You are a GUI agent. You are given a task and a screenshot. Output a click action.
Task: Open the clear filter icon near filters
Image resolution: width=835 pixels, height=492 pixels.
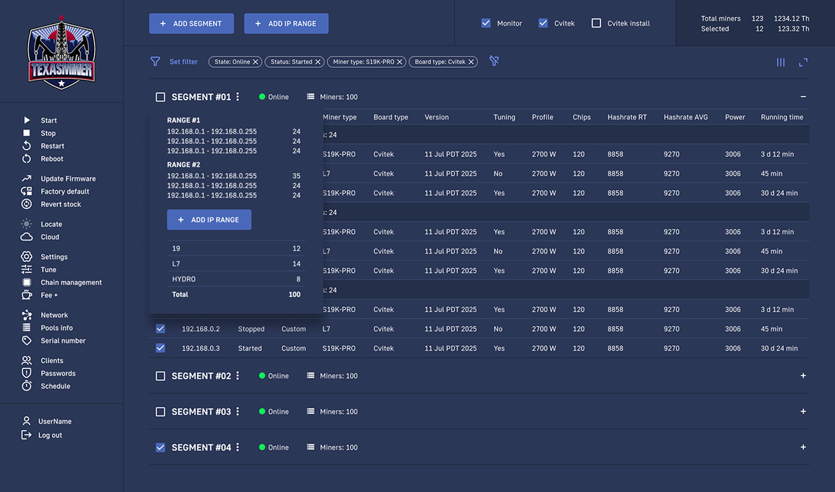(494, 60)
